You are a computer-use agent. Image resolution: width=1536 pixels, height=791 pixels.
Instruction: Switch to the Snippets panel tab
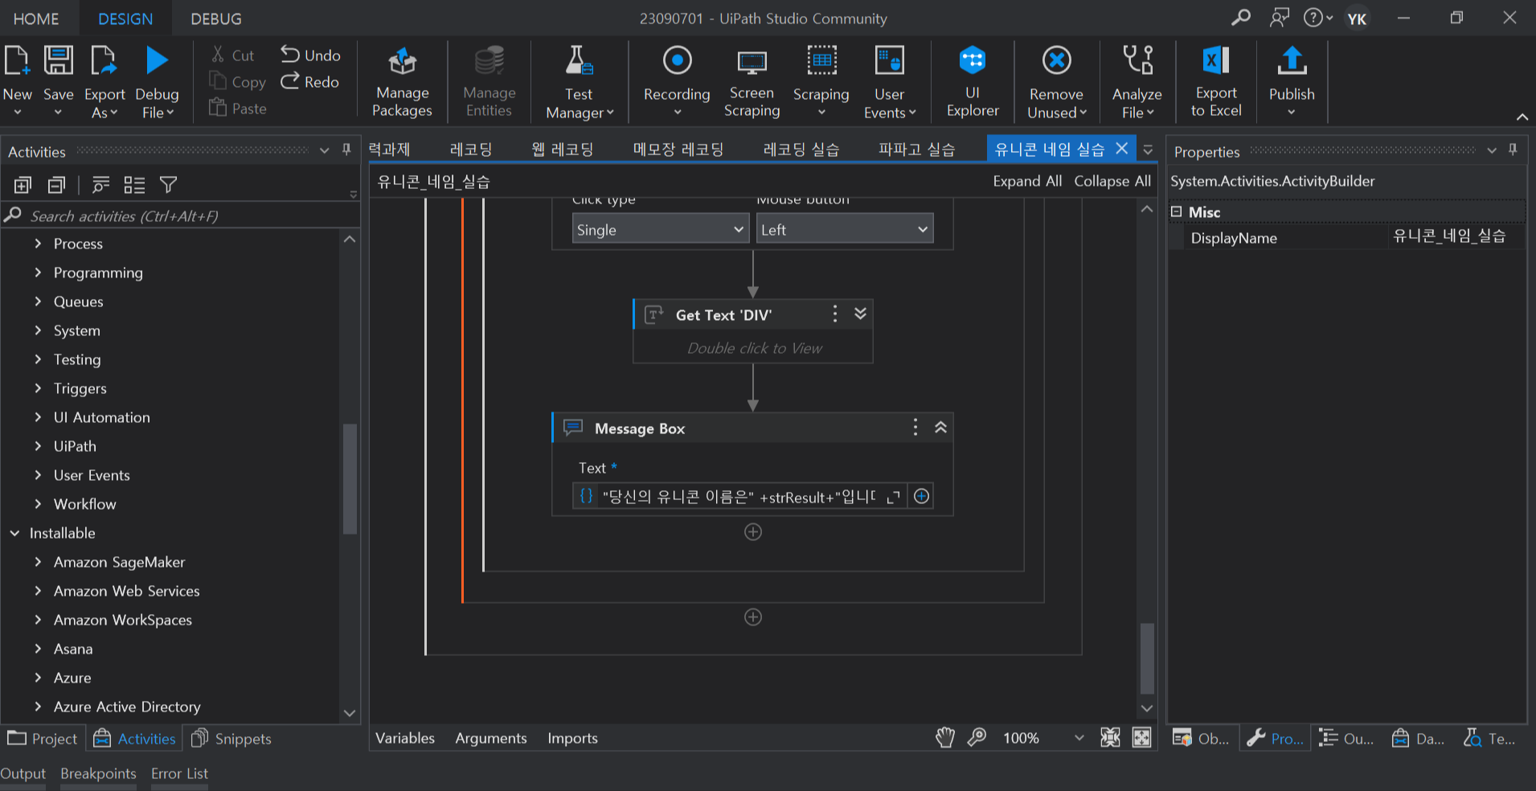pos(231,738)
